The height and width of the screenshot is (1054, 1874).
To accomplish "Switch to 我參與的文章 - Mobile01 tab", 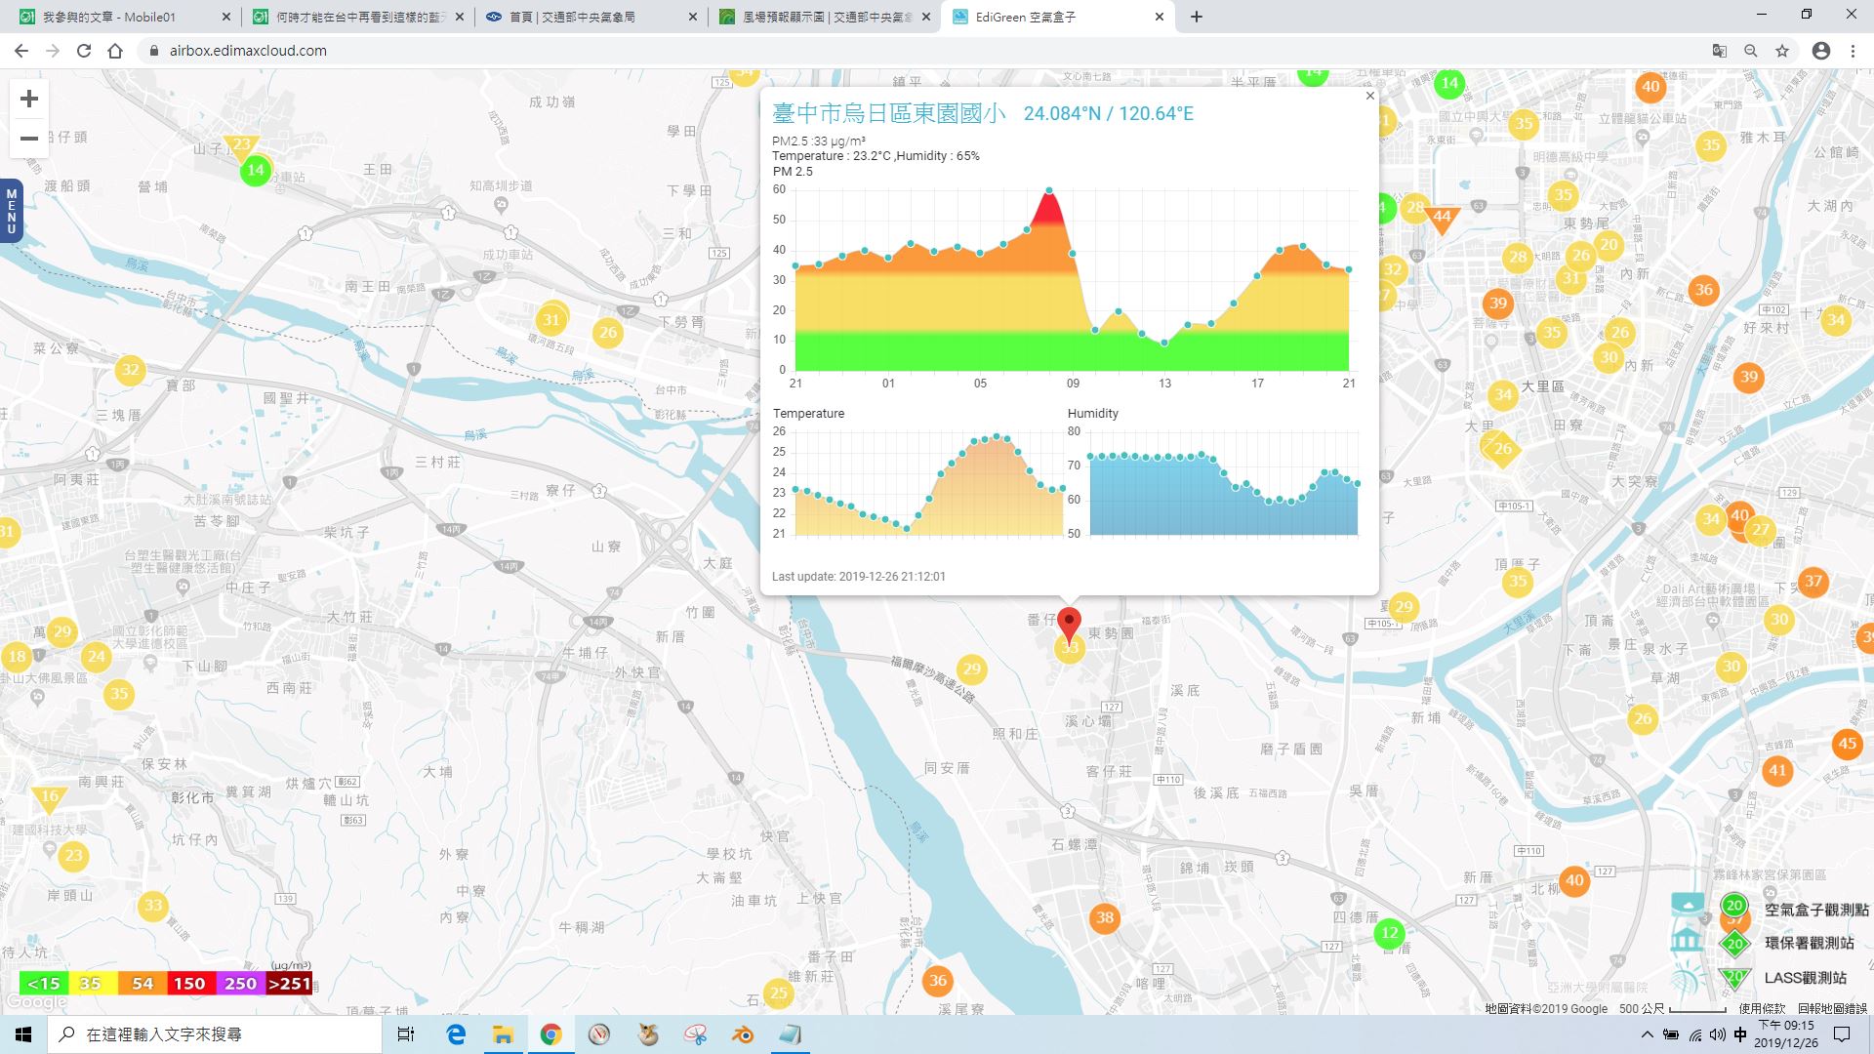I will coord(124,17).
